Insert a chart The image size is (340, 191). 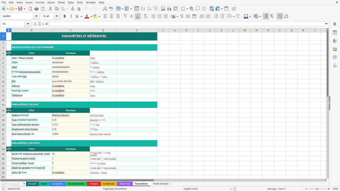pyautogui.click(x=169, y=9)
